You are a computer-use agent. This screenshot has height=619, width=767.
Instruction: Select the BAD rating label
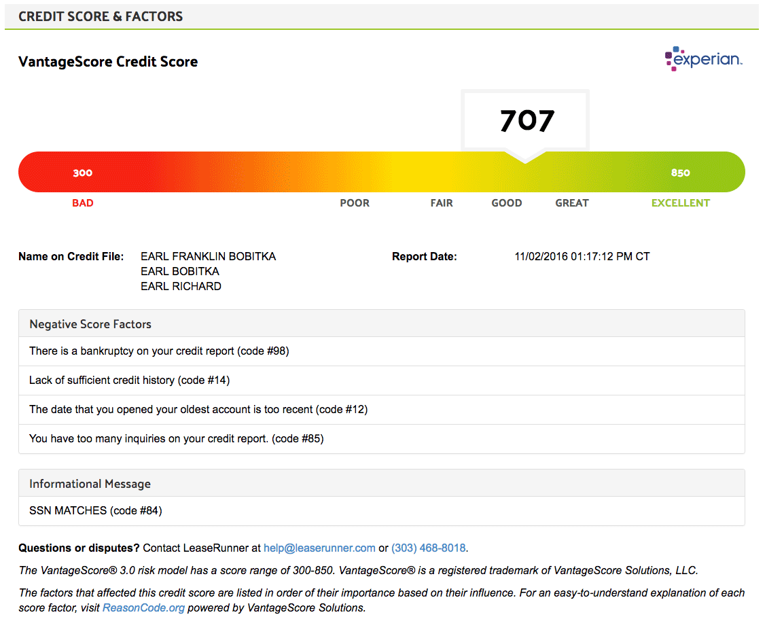click(83, 203)
